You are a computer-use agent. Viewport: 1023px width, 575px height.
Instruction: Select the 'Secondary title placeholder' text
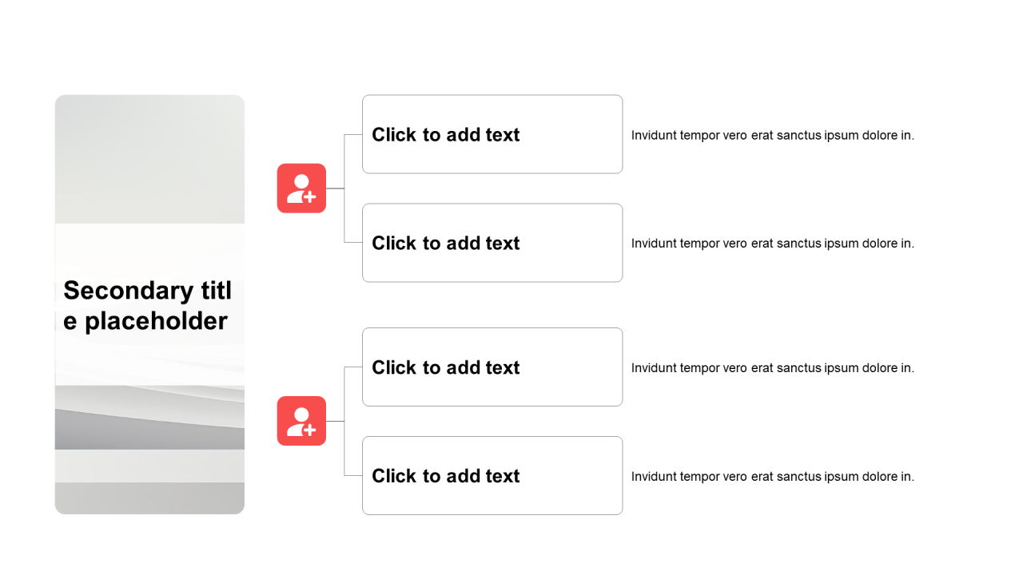coord(148,305)
